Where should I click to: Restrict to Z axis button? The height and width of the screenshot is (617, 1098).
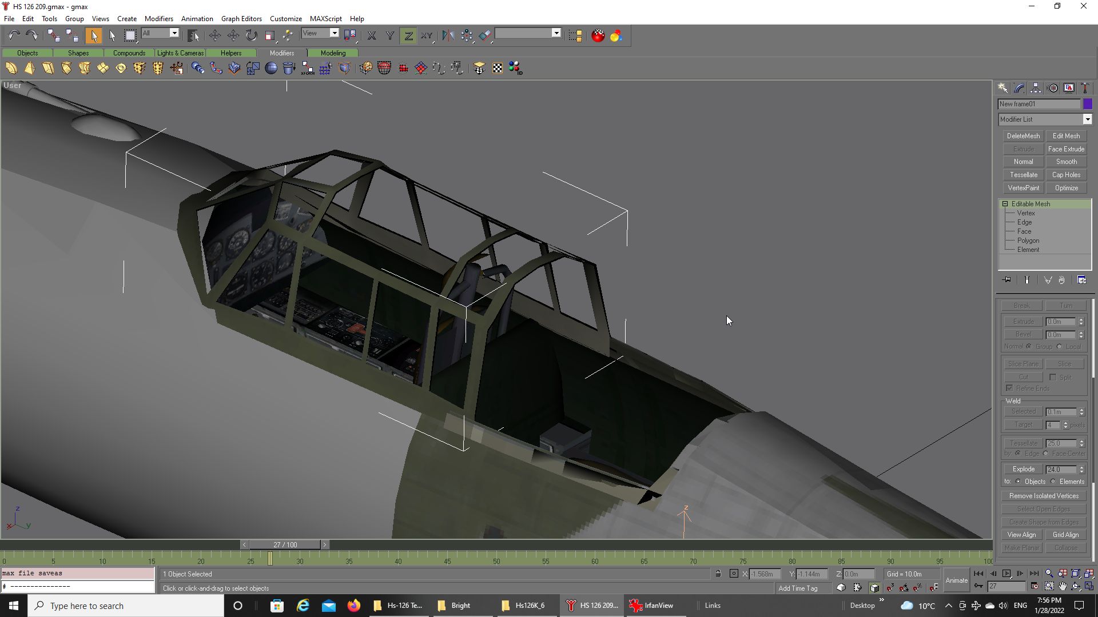pyautogui.click(x=408, y=35)
